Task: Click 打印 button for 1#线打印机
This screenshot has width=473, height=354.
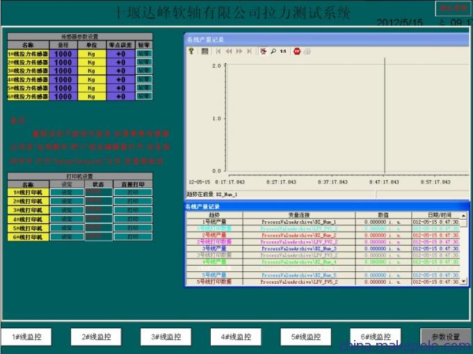Action: (x=133, y=193)
